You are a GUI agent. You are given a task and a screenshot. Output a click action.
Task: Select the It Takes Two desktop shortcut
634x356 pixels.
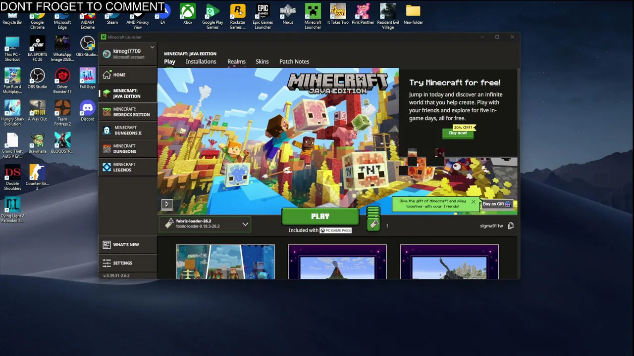tap(338, 14)
